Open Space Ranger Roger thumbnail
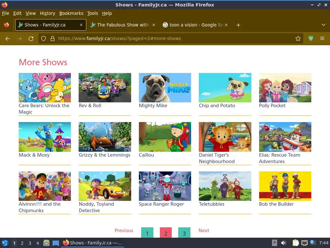Image resolution: width=330 pixels, height=248 pixels. pyautogui.click(x=165, y=186)
